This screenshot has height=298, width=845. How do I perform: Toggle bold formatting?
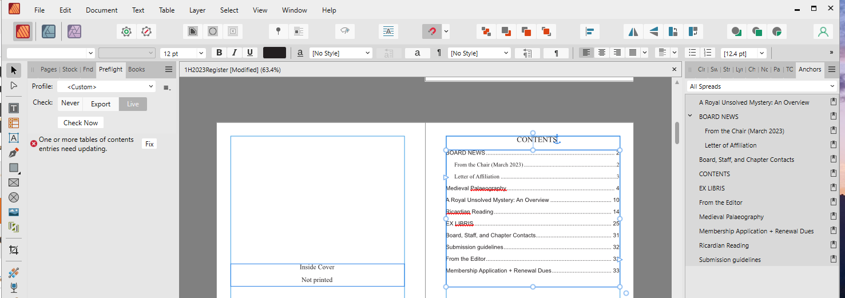[x=219, y=53]
